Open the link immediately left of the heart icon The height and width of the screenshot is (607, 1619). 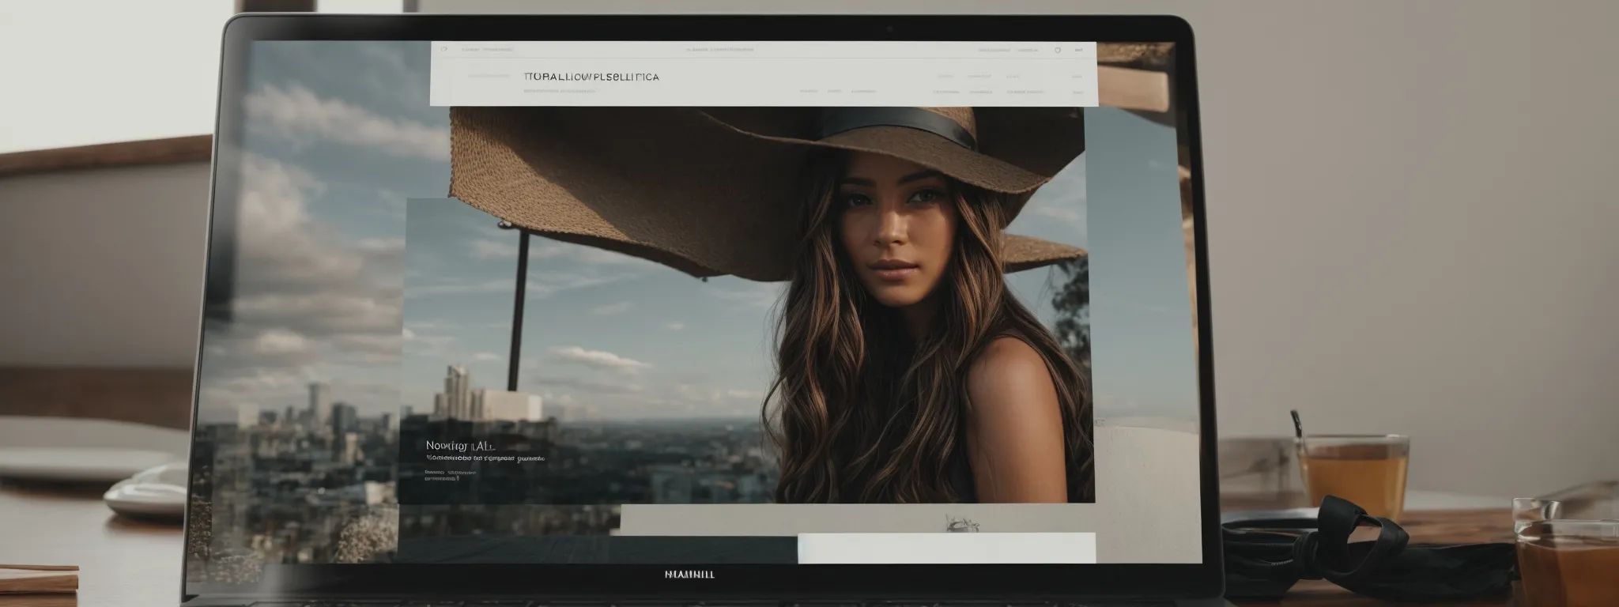1027,49
